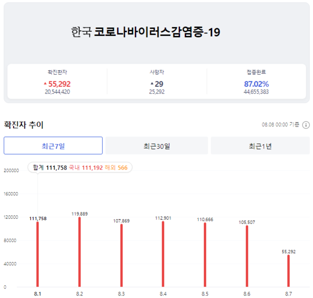
Task: Select the 8.4 bar showing 112,901
Action: point(163,254)
